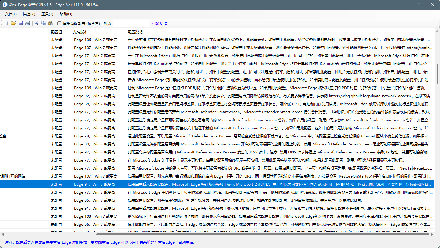
Task: Select description starting 此配置允许你配置是否启用由
Action: pyautogui.click(x=280, y=152)
